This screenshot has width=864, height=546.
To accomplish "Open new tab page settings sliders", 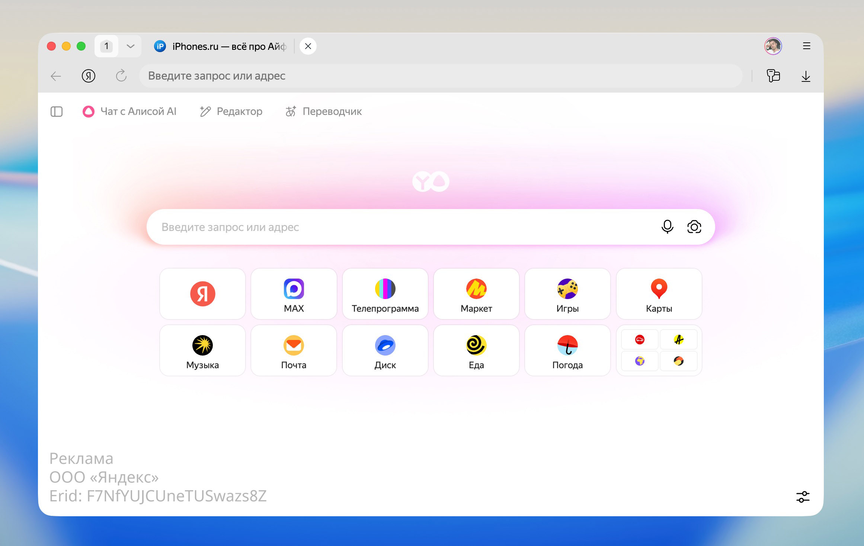I will [x=803, y=497].
